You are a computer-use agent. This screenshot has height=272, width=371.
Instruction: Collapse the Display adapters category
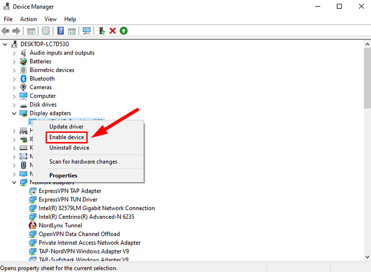click(x=15, y=113)
